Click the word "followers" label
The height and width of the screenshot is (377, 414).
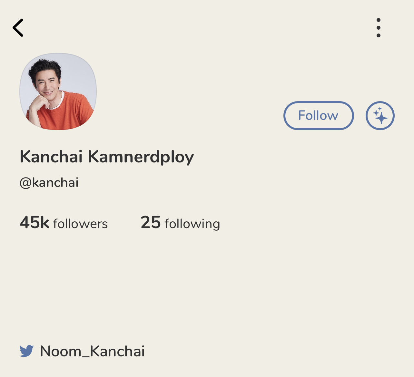[x=80, y=224]
